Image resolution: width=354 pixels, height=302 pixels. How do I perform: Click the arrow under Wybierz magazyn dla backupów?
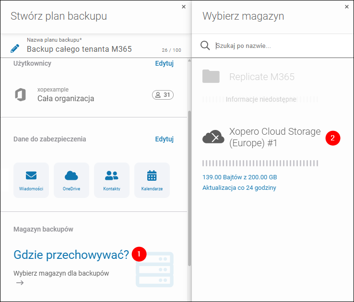(20, 283)
